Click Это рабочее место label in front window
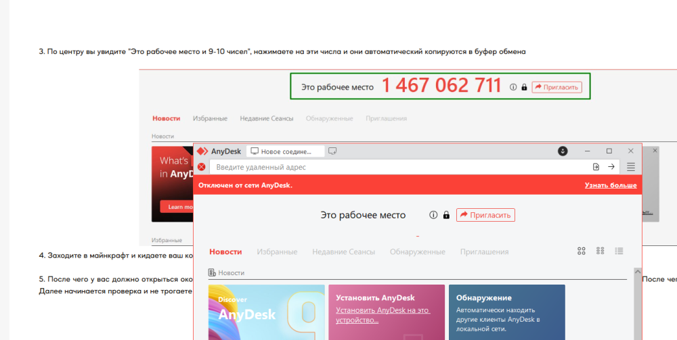 (363, 215)
